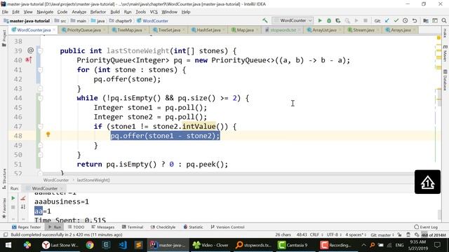Open the UTF-8 encoding dropdown
Screen dimensions: 449x252
click(334, 235)
